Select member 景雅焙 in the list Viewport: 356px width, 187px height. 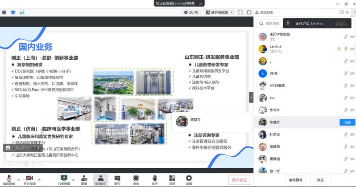coord(304,159)
